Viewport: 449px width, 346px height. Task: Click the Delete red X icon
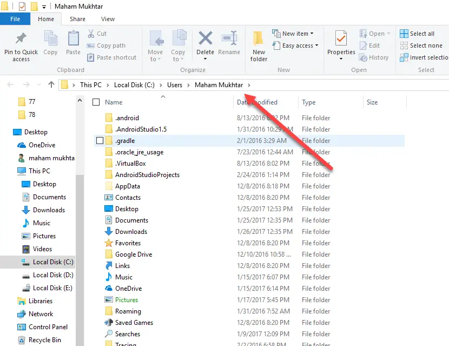(206, 38)
